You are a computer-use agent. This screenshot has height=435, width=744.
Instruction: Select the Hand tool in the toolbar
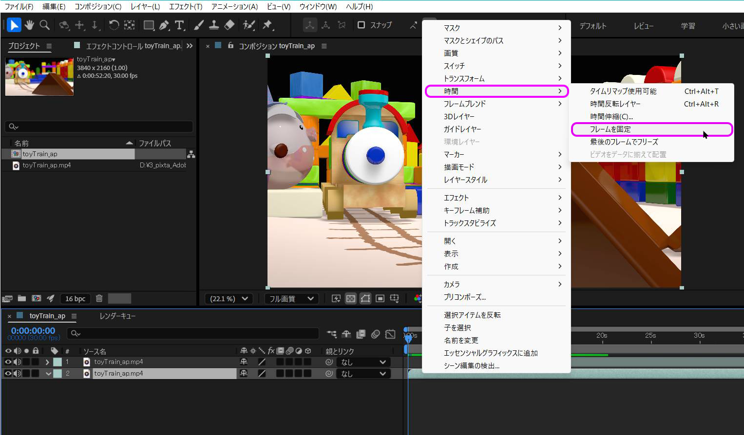point(29,25)
